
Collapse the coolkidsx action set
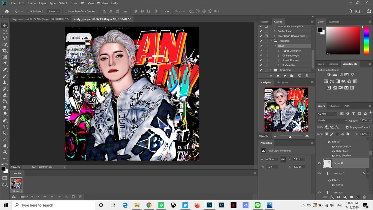click(271, 41)
